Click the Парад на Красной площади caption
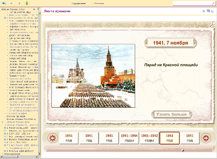This screenshot has width=217, height=159. pos(171,65)
